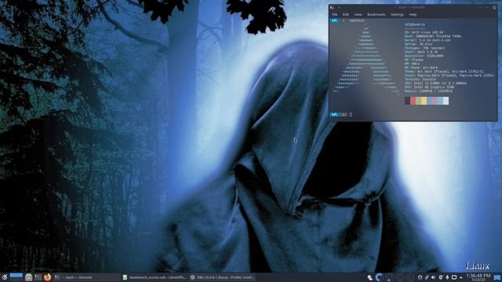Click the Konsole window title bar app icon
The image size is (502, 282).
[x=332, y=7]
